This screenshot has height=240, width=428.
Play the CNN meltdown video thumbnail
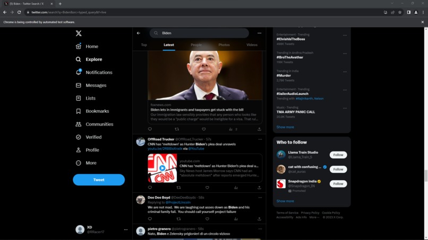(x=162, y=168)
